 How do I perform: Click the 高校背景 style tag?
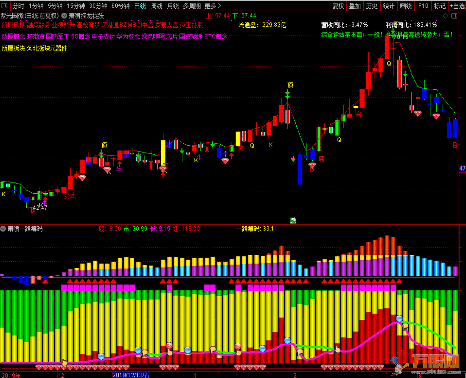click(x=88, y=25)
